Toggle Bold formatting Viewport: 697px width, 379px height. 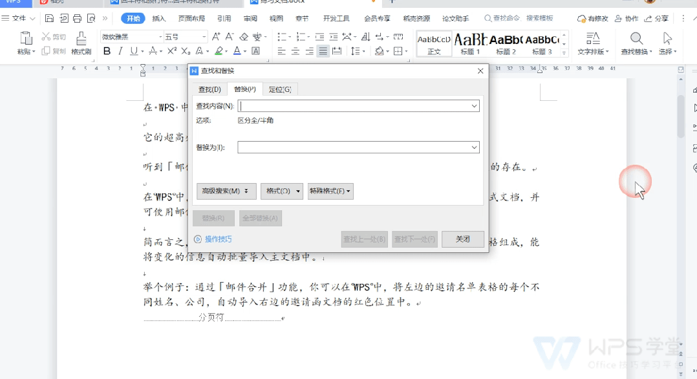pos(107,51)
